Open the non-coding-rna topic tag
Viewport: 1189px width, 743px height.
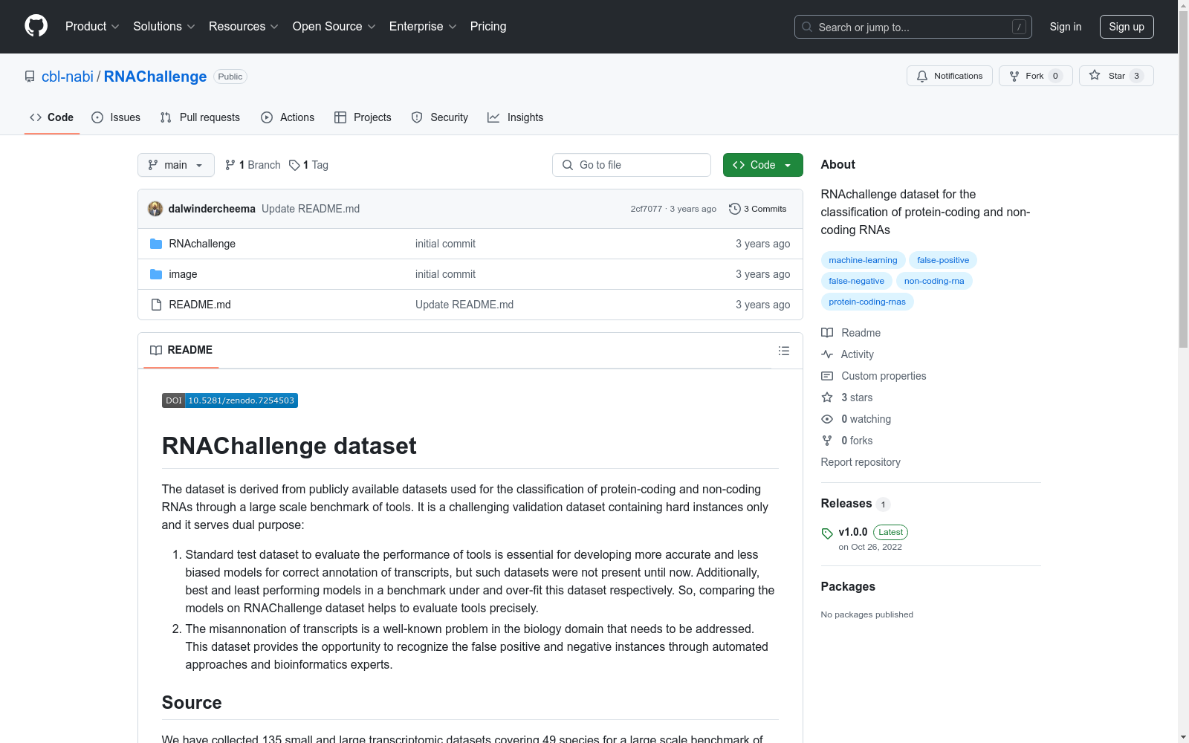click(x=934, y=281)
